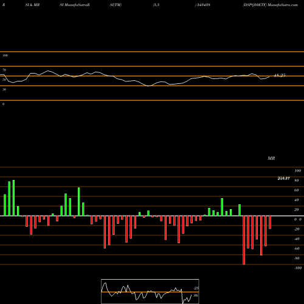Click the 543438 code in header

pyautogui.click(x=203, y=5)
